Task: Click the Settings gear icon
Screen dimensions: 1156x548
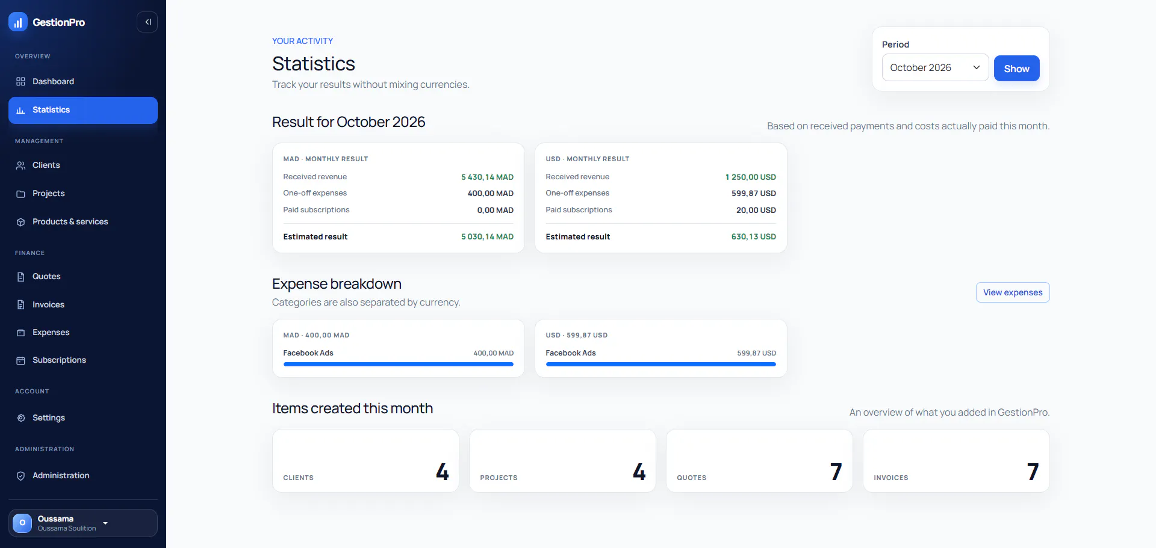Action: pos(20,418)
